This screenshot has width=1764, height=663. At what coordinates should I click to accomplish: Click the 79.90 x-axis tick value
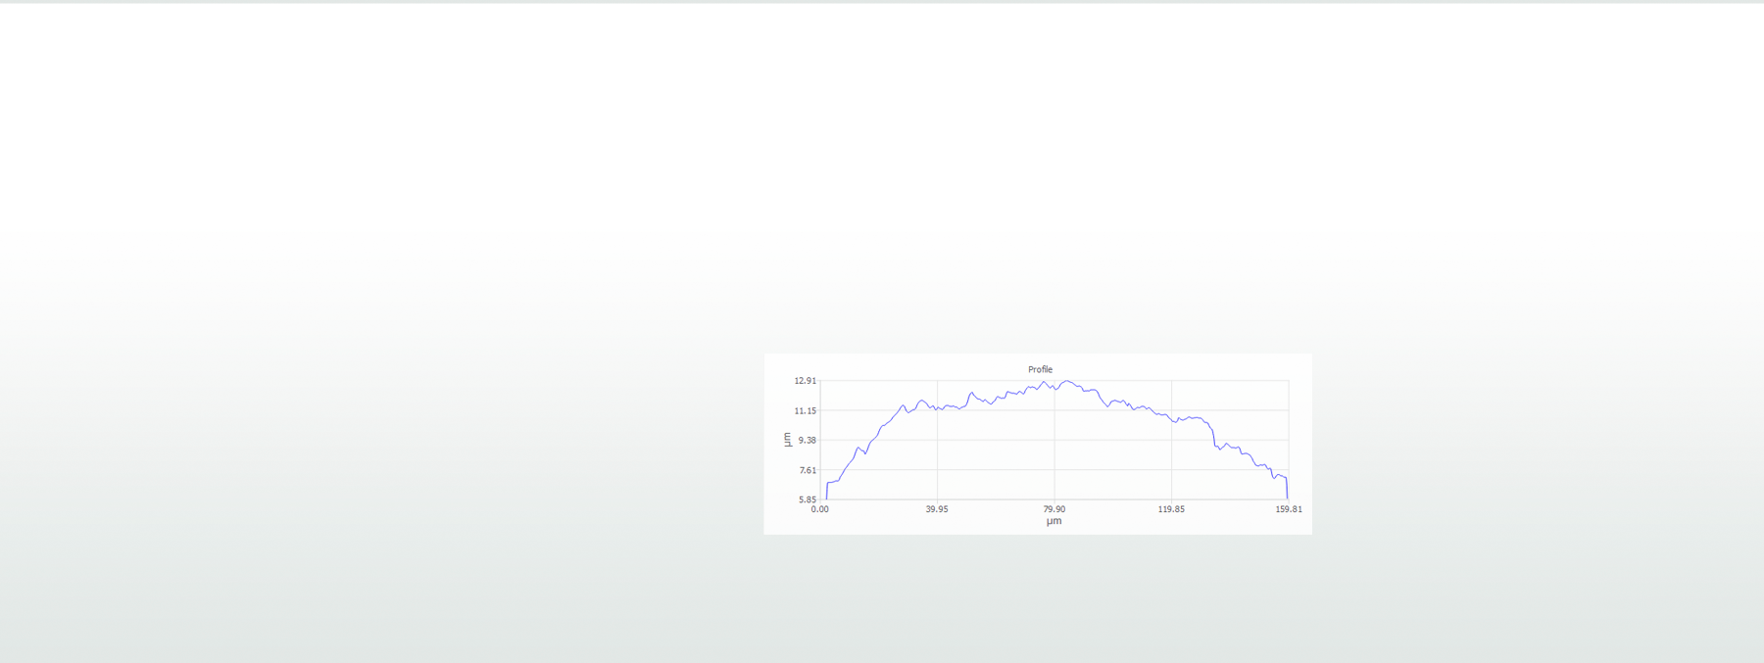point(1054,509)
